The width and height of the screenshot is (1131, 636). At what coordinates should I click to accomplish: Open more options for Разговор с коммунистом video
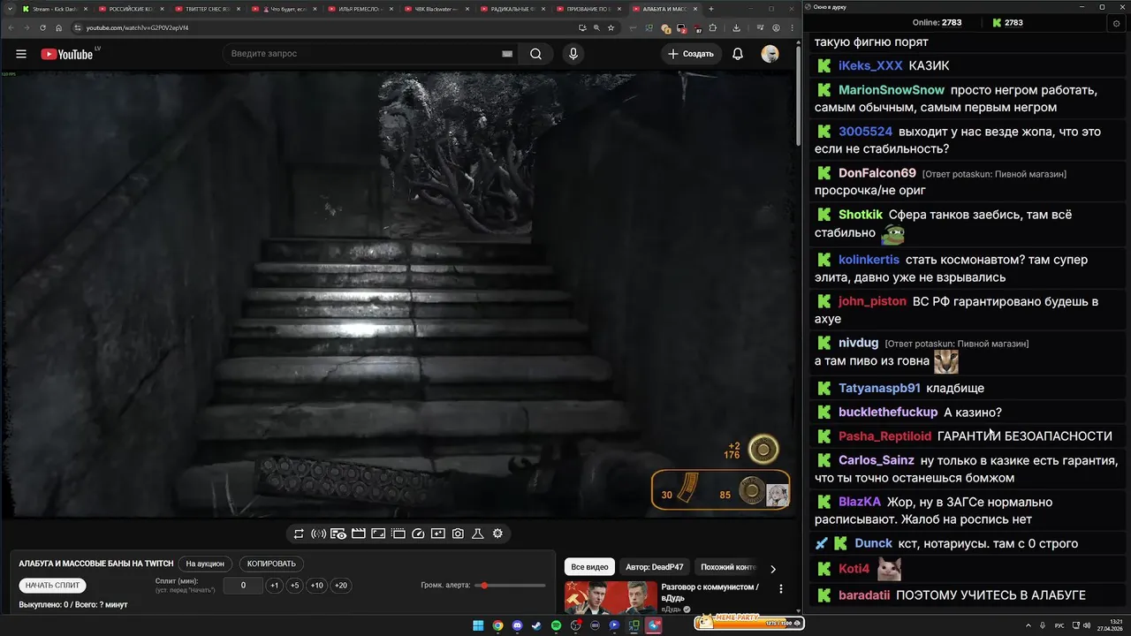[x=780, y=588]
